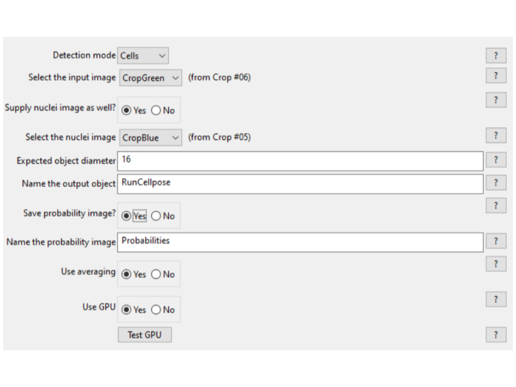This screenshot has width=516, height=387.
Task: Open help for Select the input image
Action: [496, 76]
